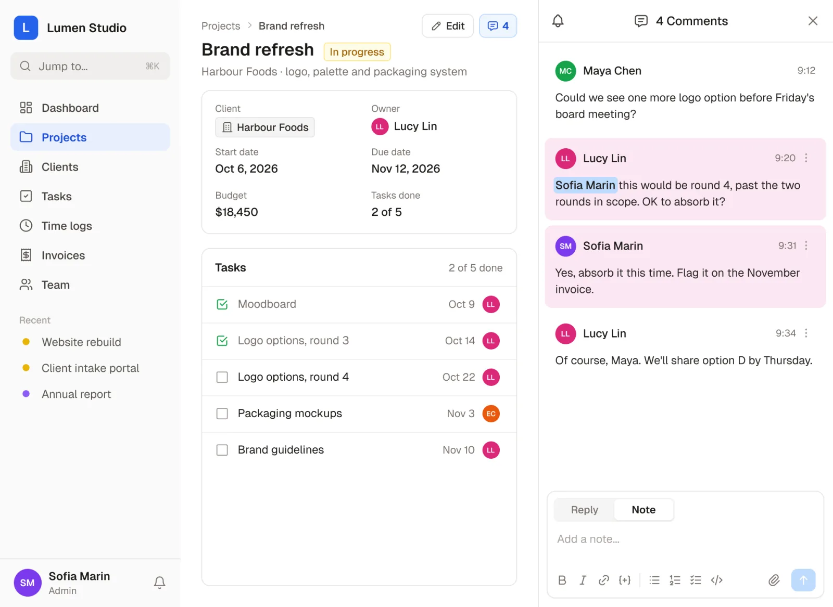This screenshot has width=833, height=607.
Task: Click the Sofia Marin mention in comment
Action: pos(585,185)
